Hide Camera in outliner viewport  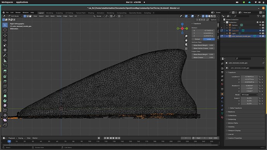point(260,25)
